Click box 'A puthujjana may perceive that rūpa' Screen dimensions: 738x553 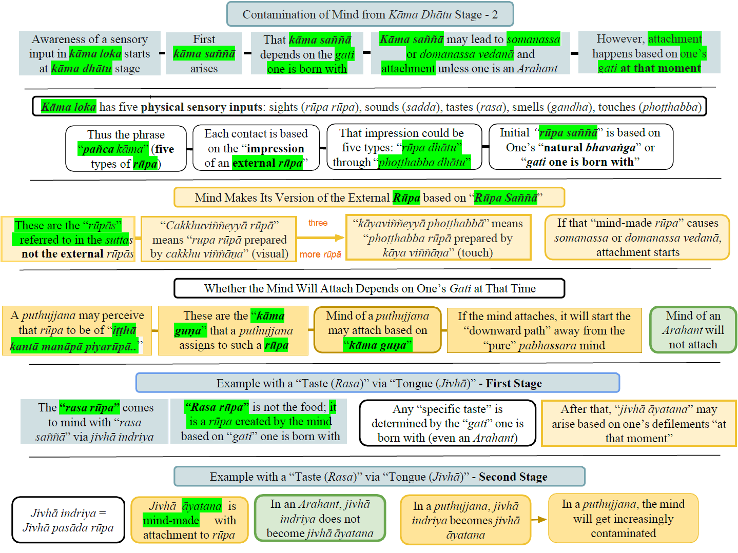(77, 330)
